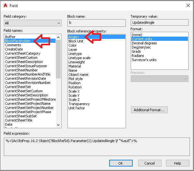This screenshot has height=171, width=194.
Task: Select Angle1 block reference property
Action: 97,37
